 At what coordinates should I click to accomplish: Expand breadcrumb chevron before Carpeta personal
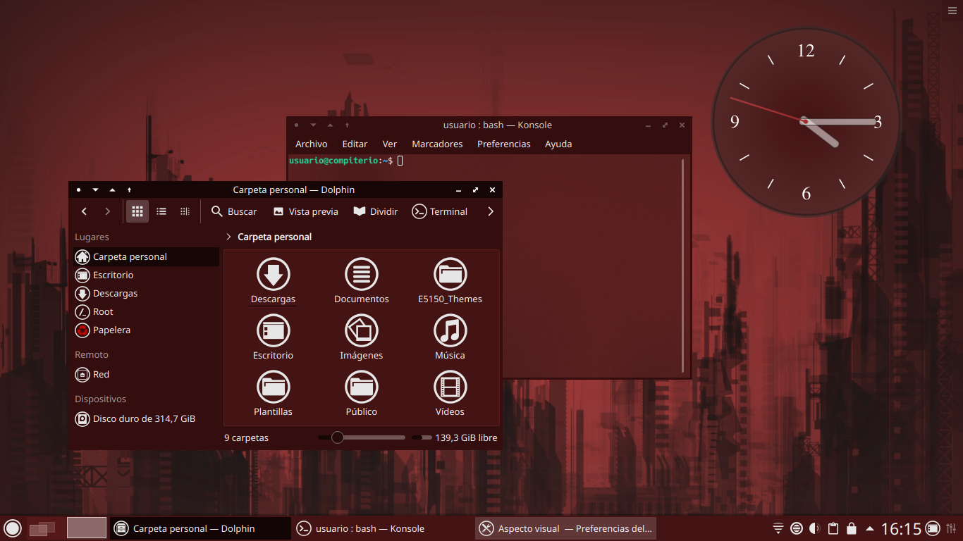click(x=228, y=237)
